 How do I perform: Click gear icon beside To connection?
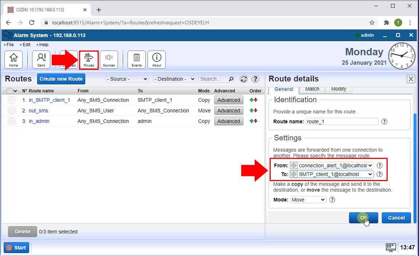294,175
